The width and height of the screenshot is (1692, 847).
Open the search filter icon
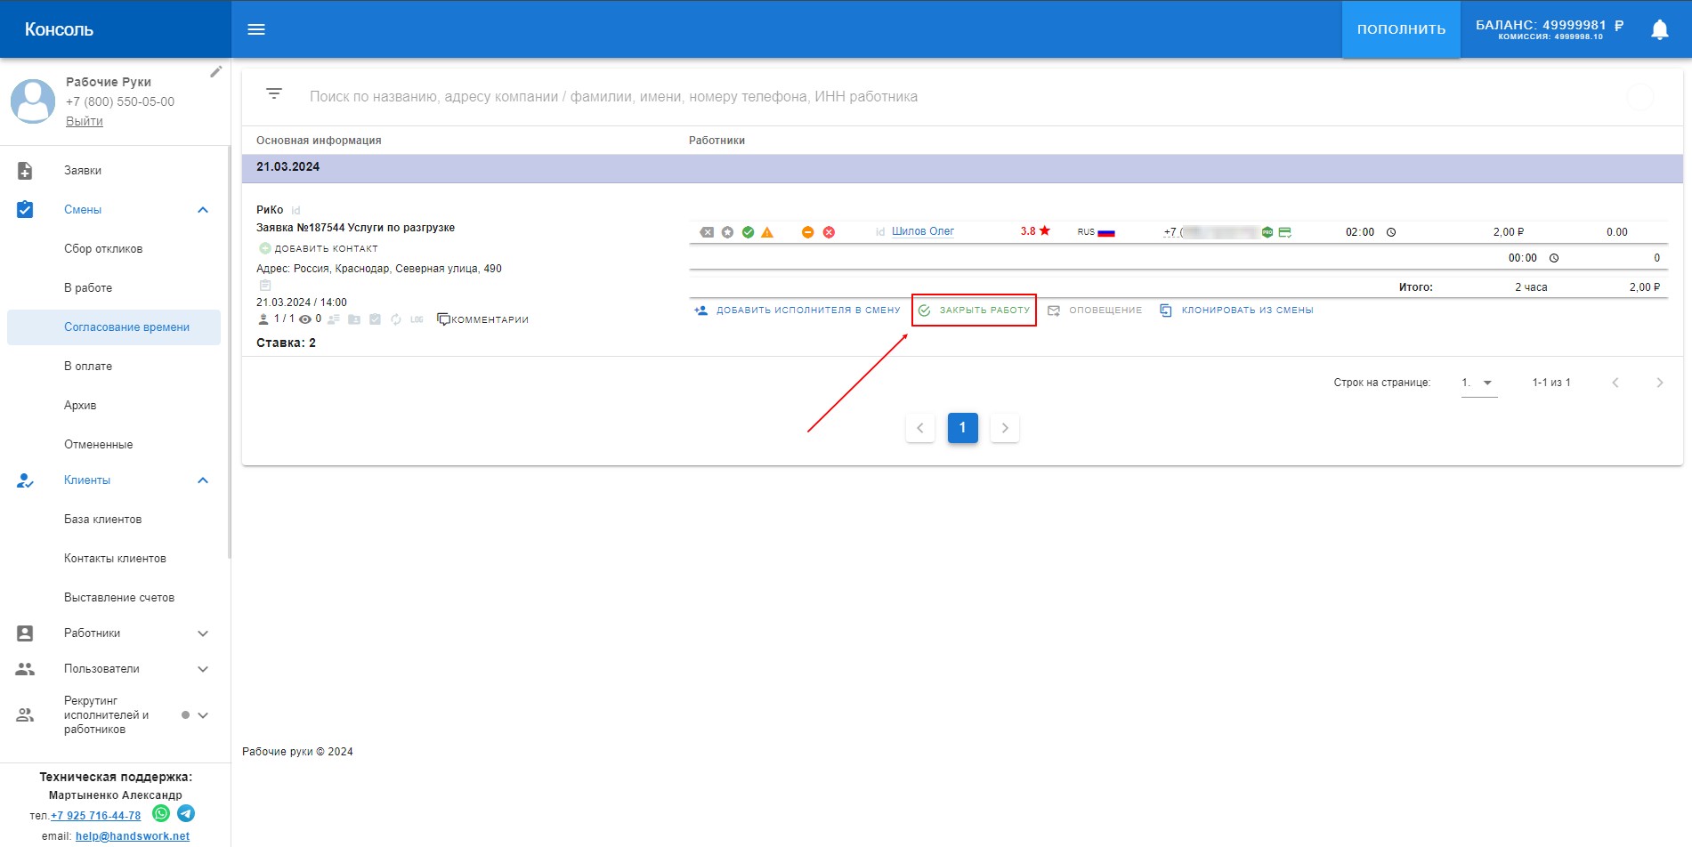pyautogui.click(x=274, y=93)
